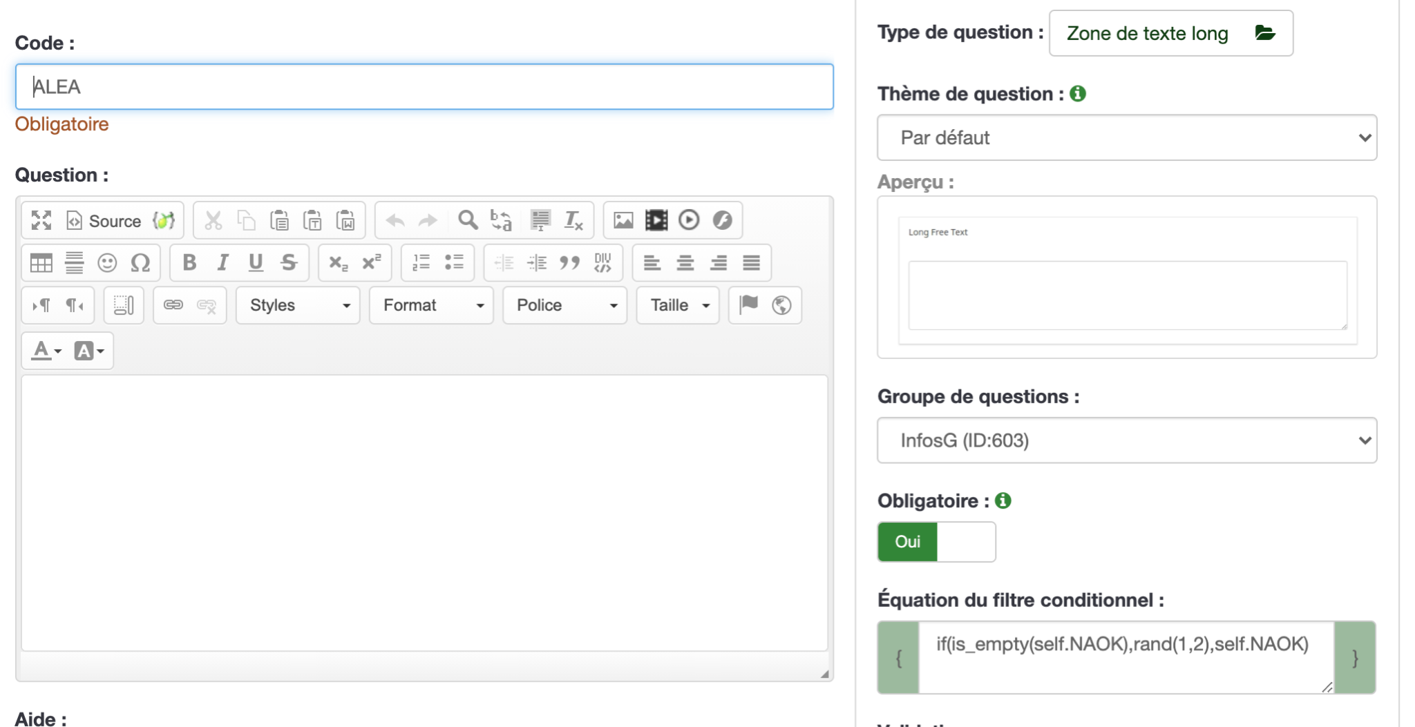1415x727 pixels.
Task: Insert a block quote
Action: (x=569, y=263)
